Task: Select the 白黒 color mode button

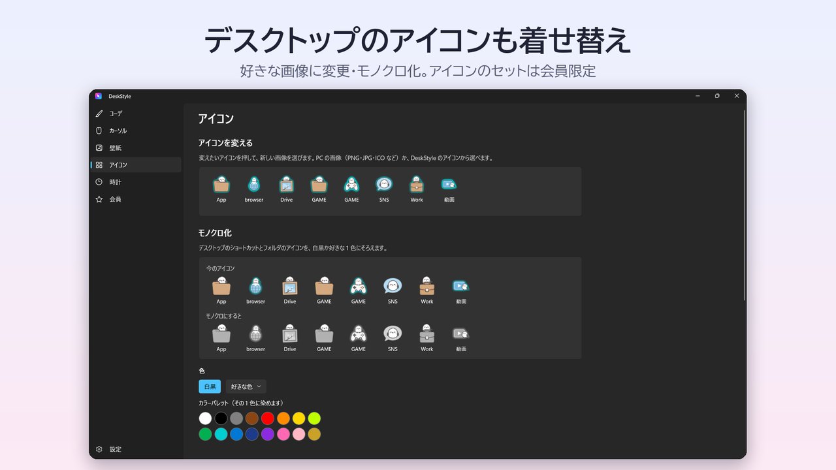Action: [x=210, y=386]
